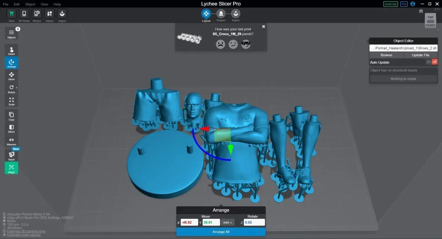
Task: Activate the Rotate tool
Action: [11, 88]
